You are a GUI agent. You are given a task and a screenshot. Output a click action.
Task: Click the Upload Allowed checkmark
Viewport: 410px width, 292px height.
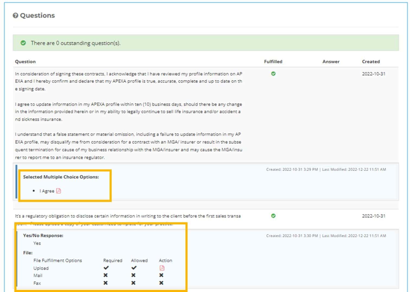(134, 268)
